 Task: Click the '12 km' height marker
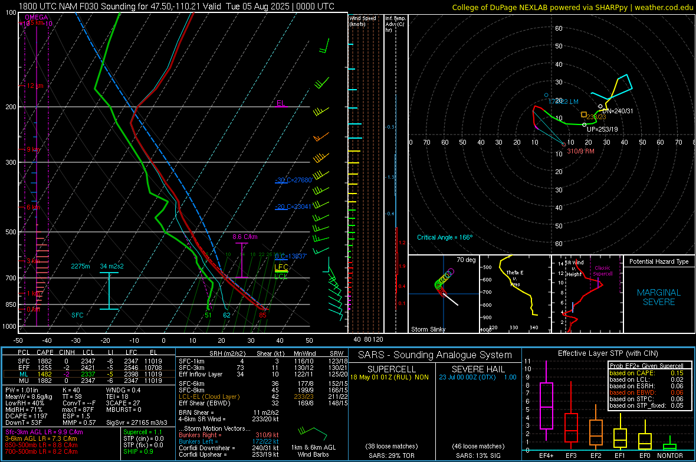click(35, 86)
